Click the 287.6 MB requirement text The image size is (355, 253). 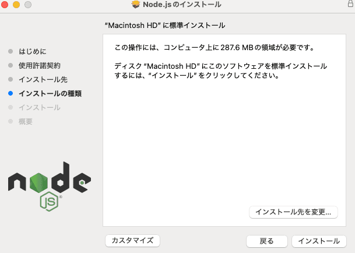tap(237, 48)
